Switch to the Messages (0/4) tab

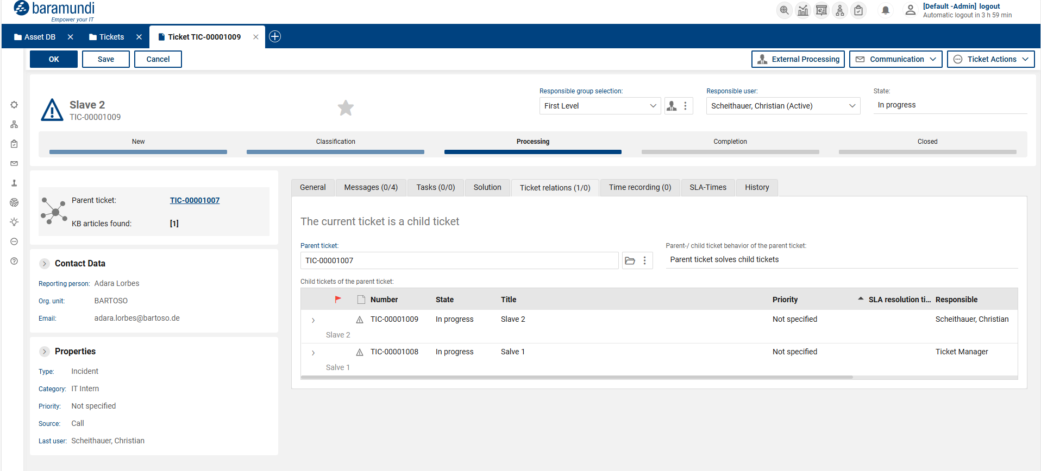pyautogui.click(x=371, y=187)
